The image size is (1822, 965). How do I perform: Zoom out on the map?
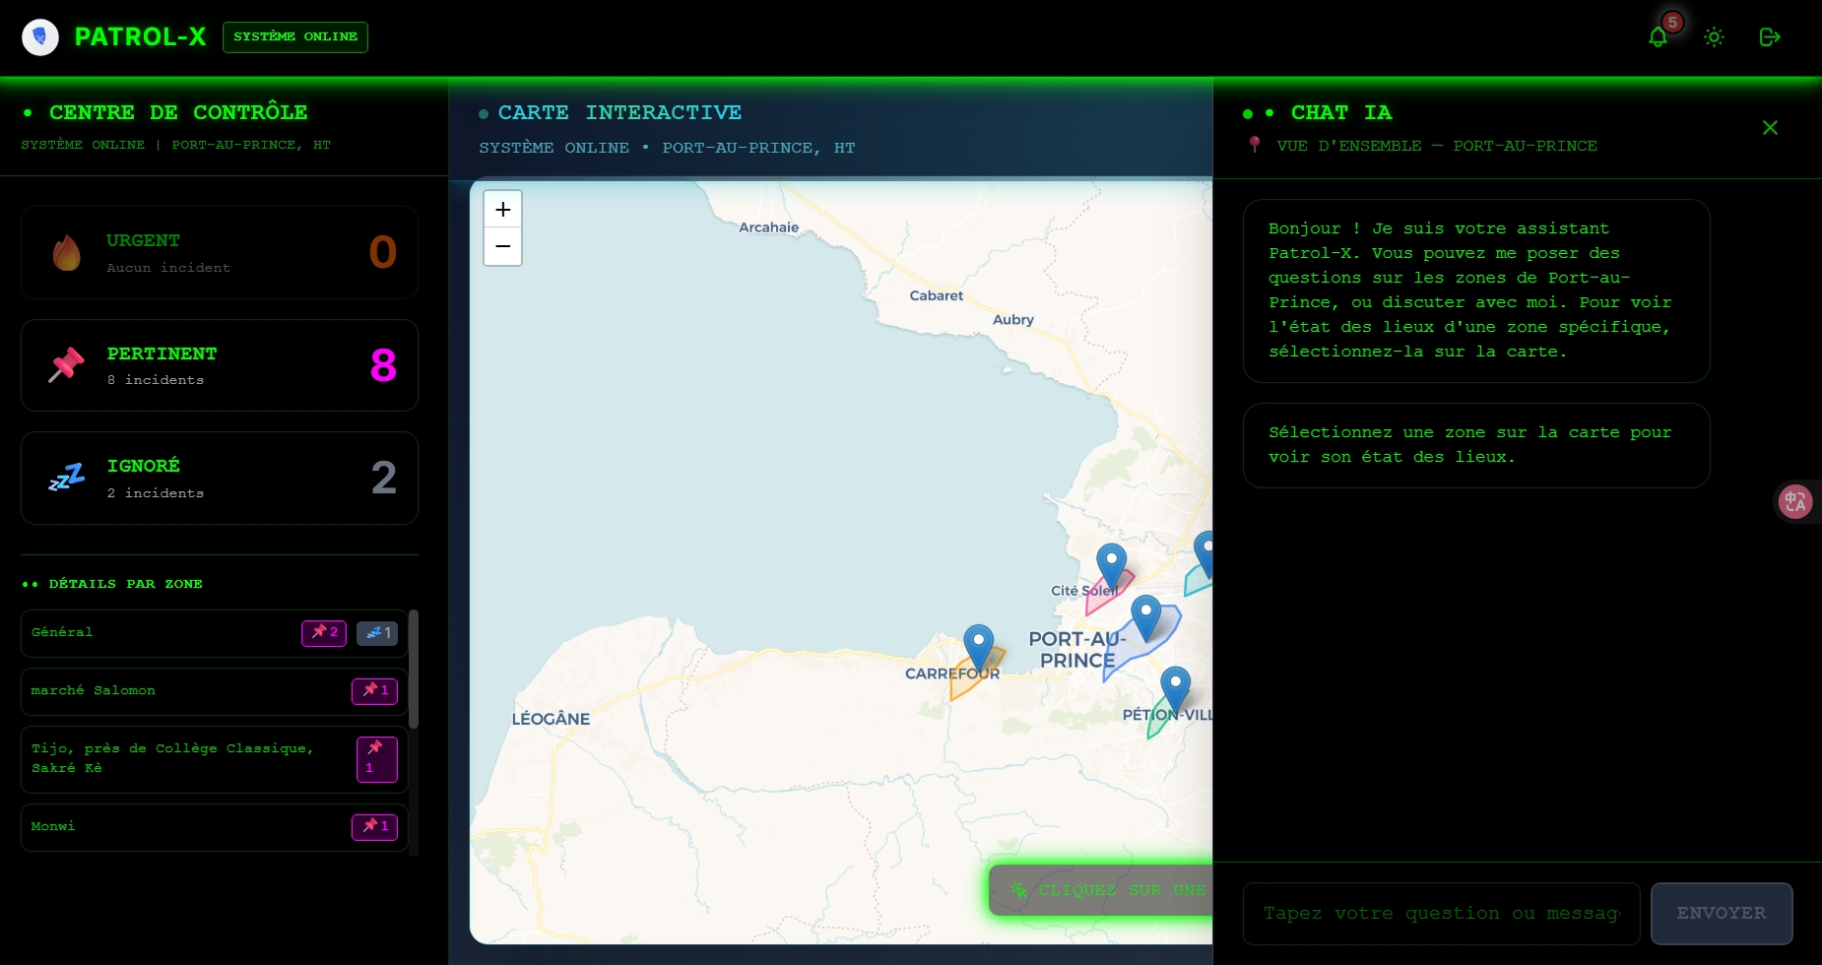coord(502,246)
